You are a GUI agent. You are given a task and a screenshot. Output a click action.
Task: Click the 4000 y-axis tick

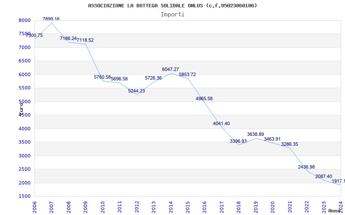[x=25, y=129]
